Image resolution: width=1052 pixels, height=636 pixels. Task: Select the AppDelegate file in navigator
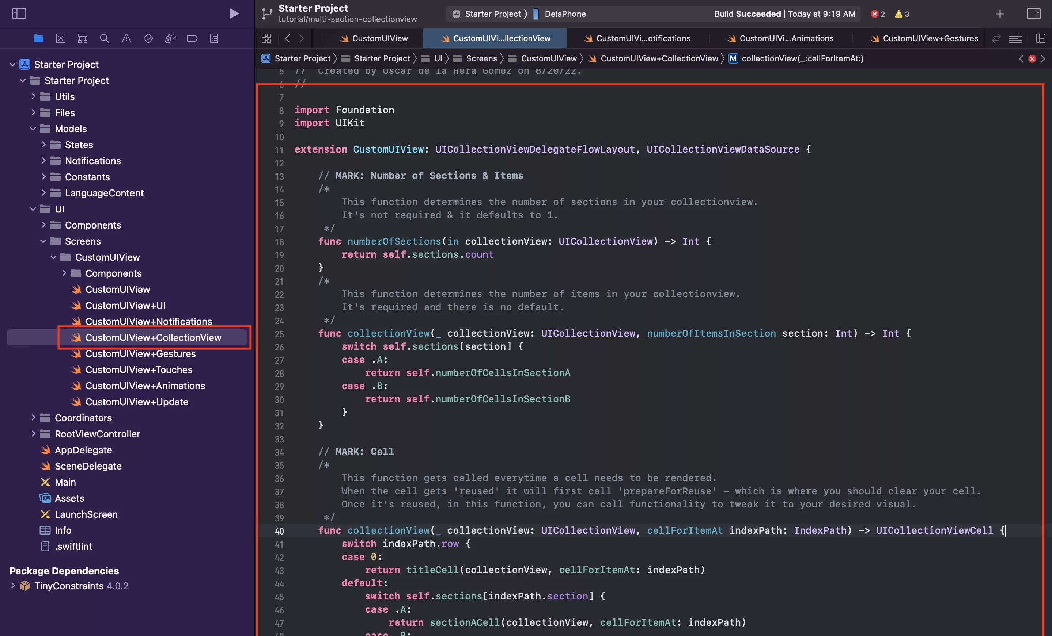pos(83,450)
